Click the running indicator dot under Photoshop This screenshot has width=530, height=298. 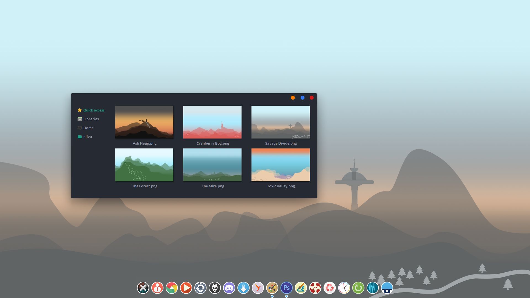click(x=287, y=296)
